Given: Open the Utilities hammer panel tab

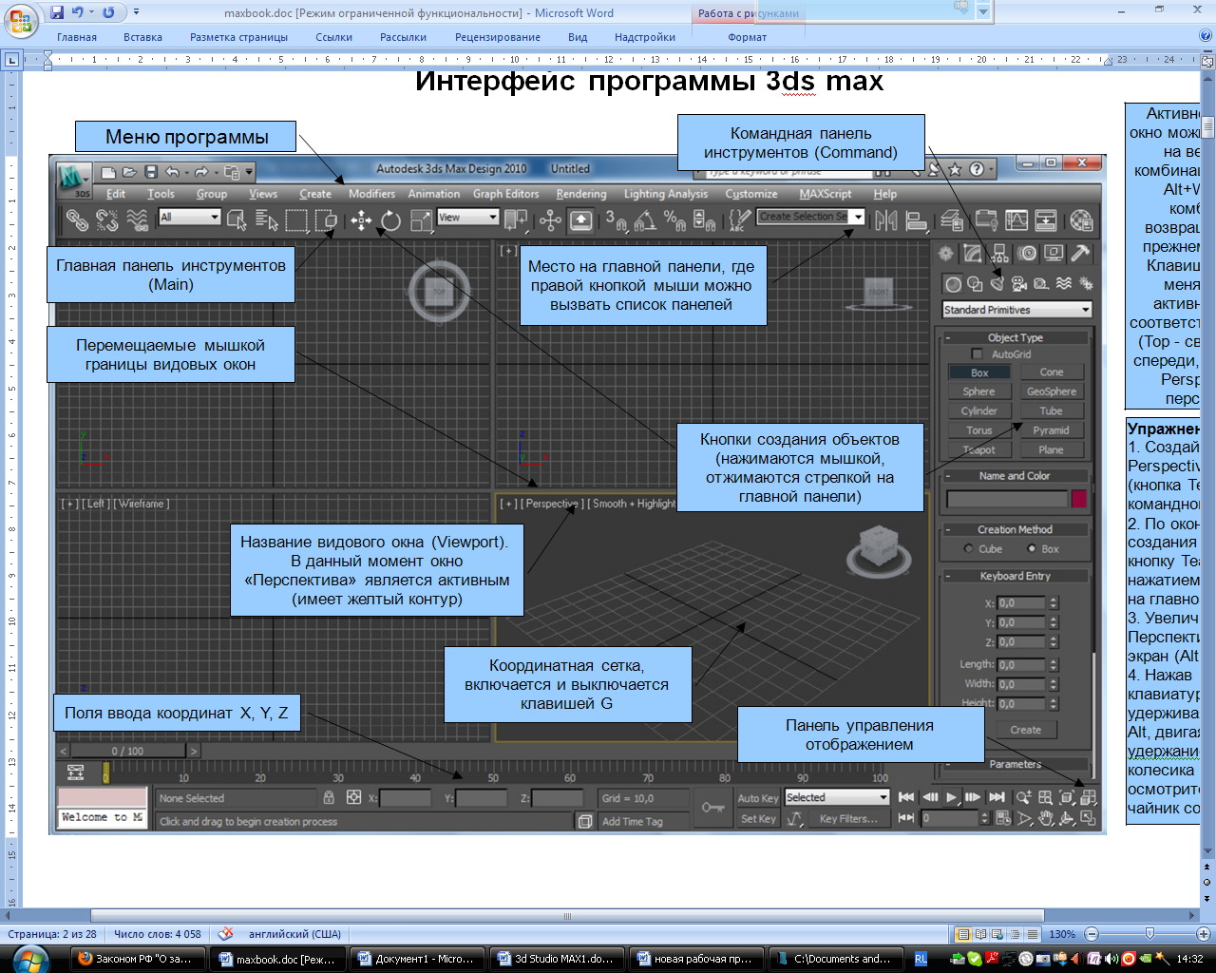Looking at the screenshot, I should (x=1081, y=253).
